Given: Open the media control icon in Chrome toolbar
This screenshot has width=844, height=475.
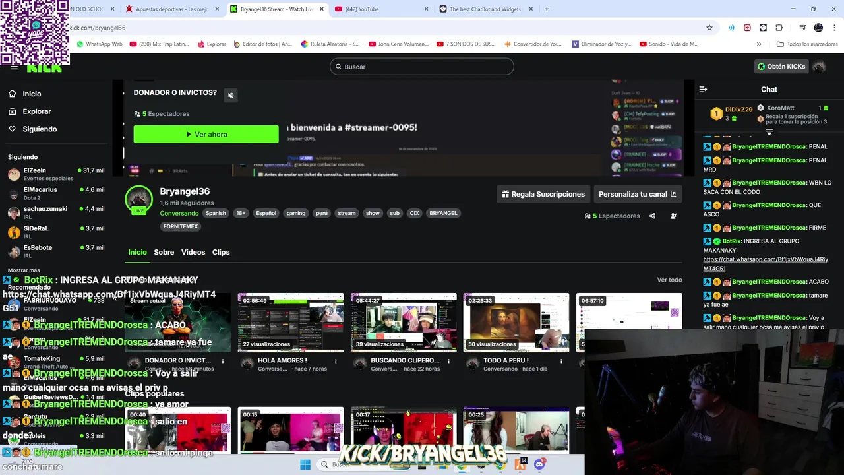Looking at the screenshot, I should pos(802,28).
